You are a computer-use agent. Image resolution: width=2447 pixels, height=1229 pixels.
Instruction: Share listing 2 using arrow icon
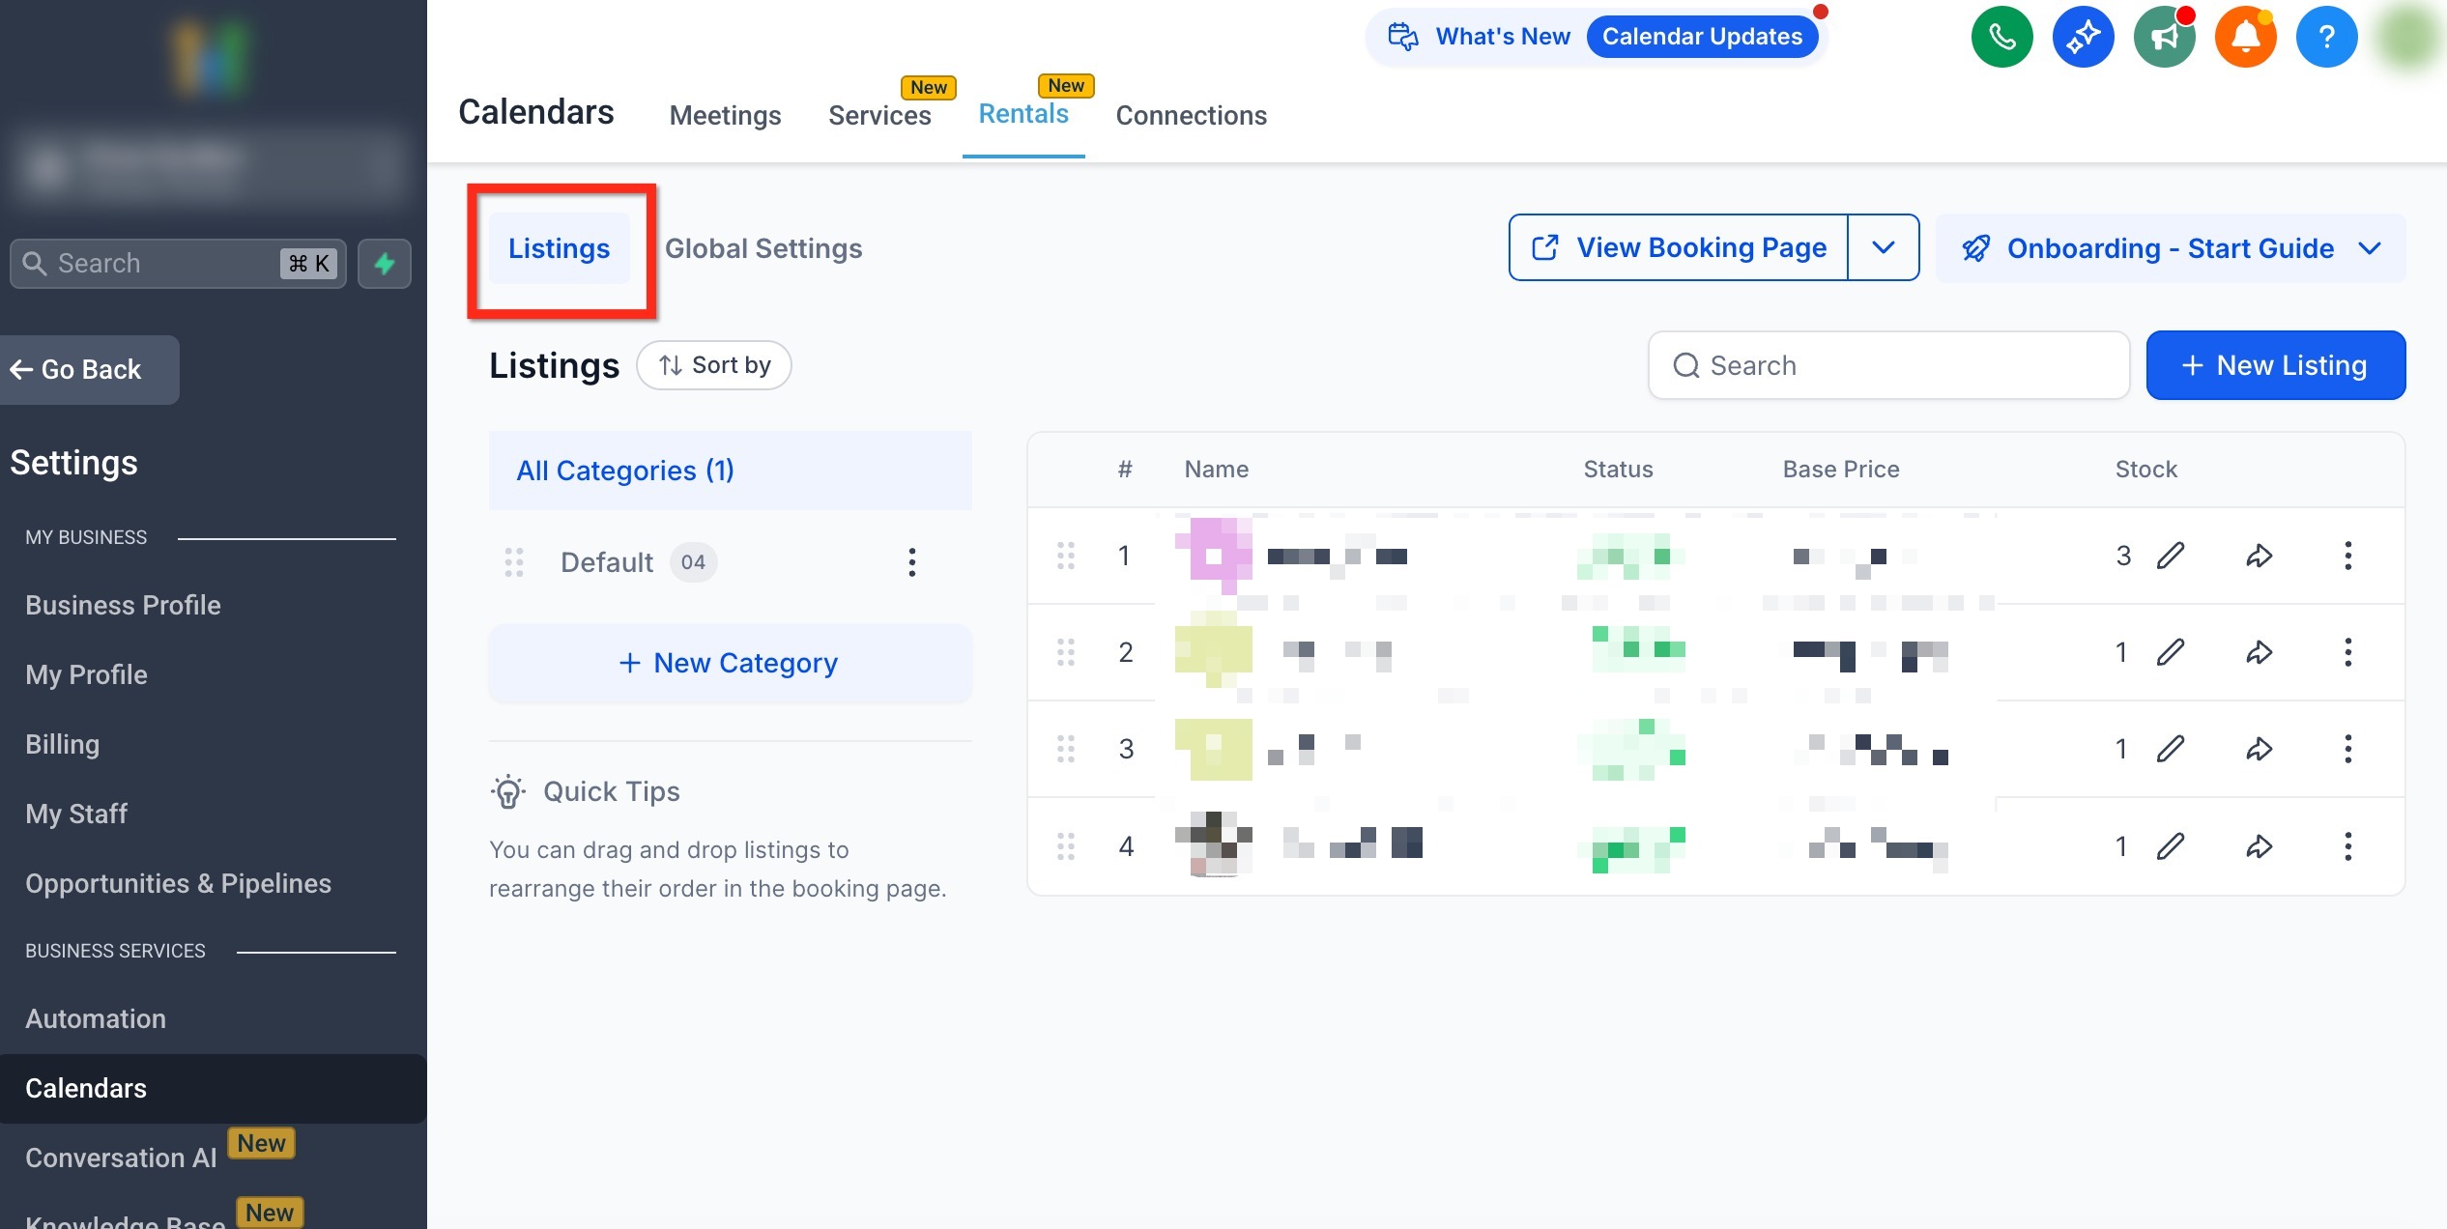click(2259, 652)
